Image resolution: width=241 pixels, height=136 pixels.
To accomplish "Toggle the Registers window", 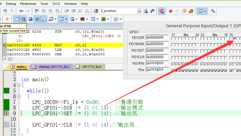I will (37, 19).
